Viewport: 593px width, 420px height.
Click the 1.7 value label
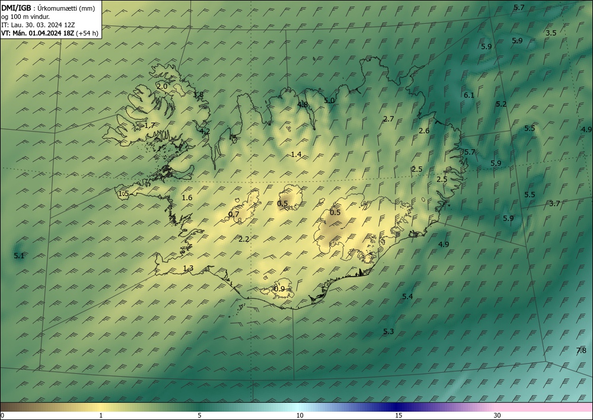click(150, 126)
